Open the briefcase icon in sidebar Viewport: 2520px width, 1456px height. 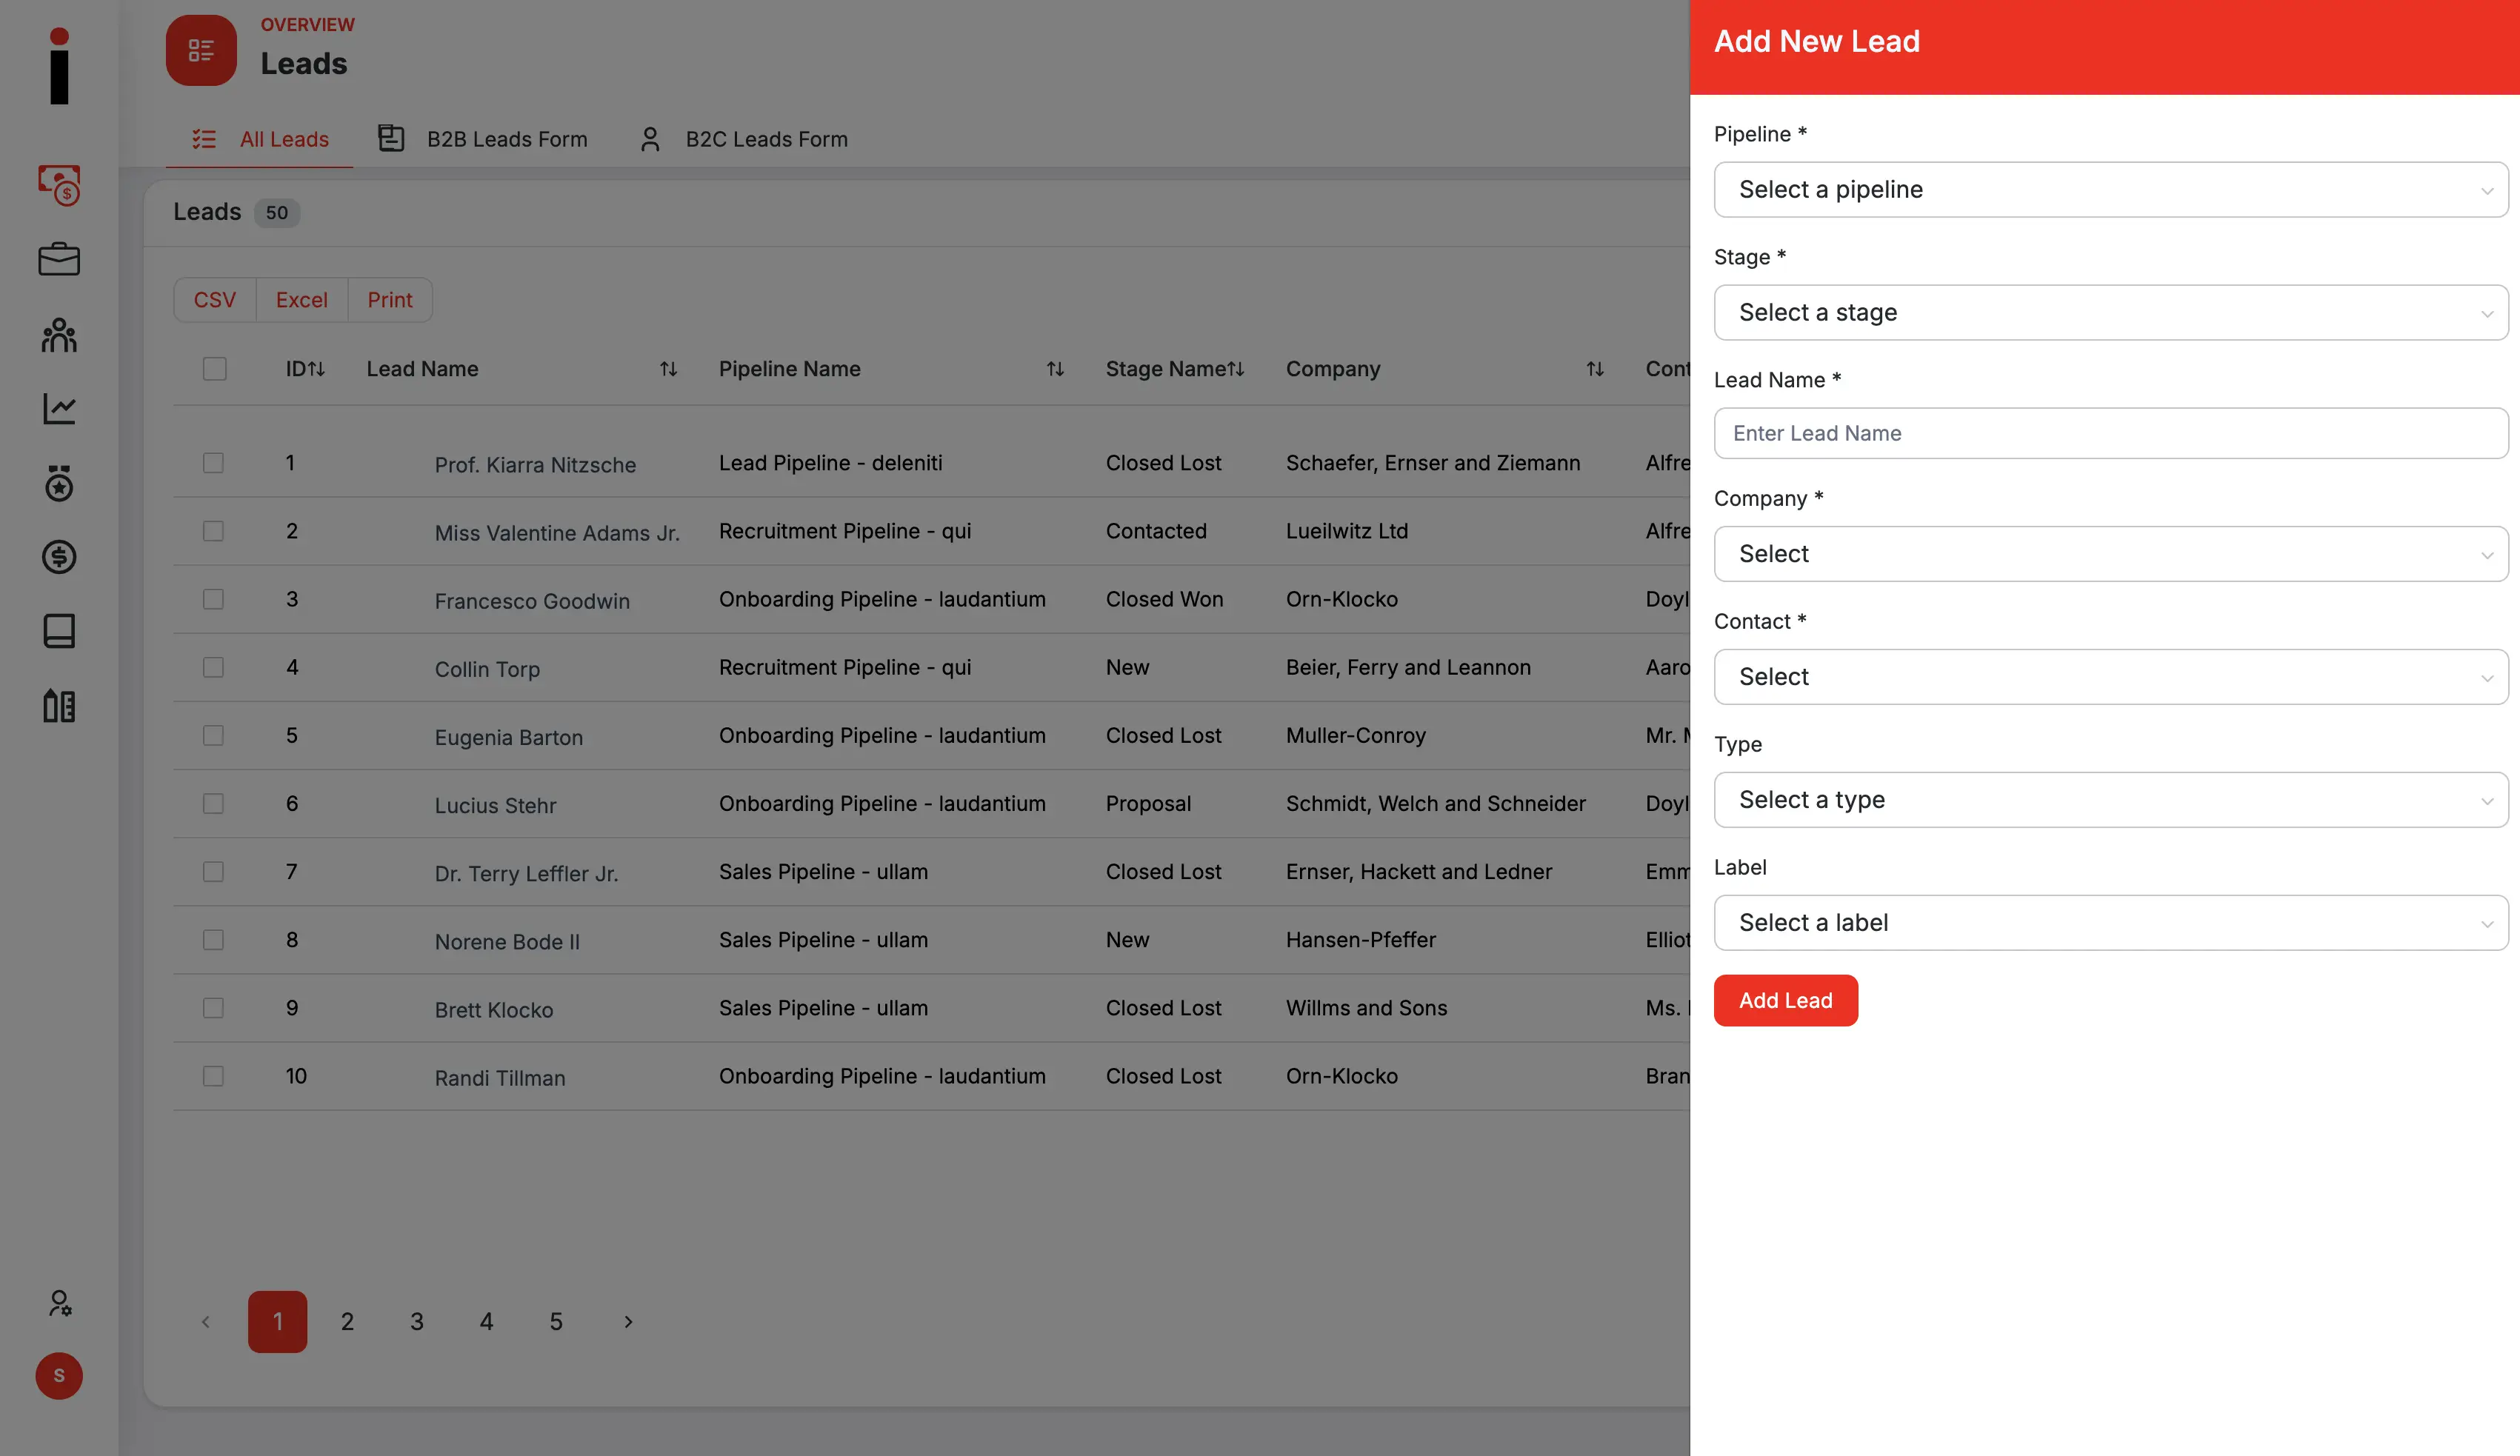click(x=59, y=259)
